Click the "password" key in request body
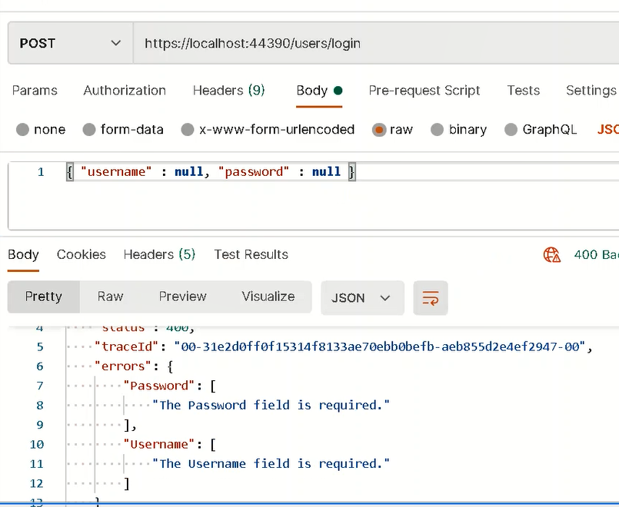Viewport: 619px width, 507px height. point(254,172)
